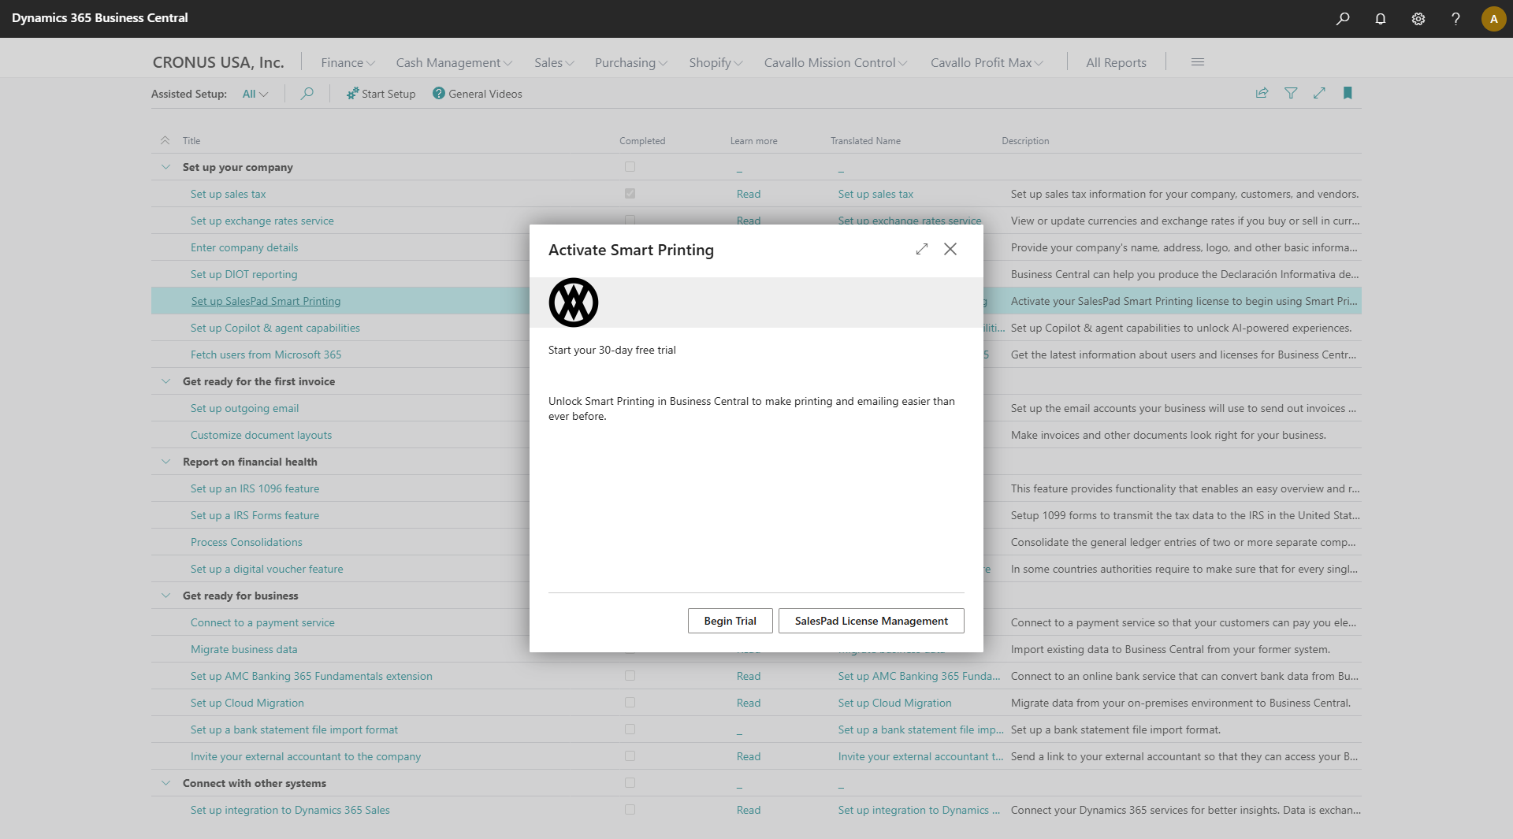
Task: Open the Cash Management menu
Action: click(x=454, y=62)
